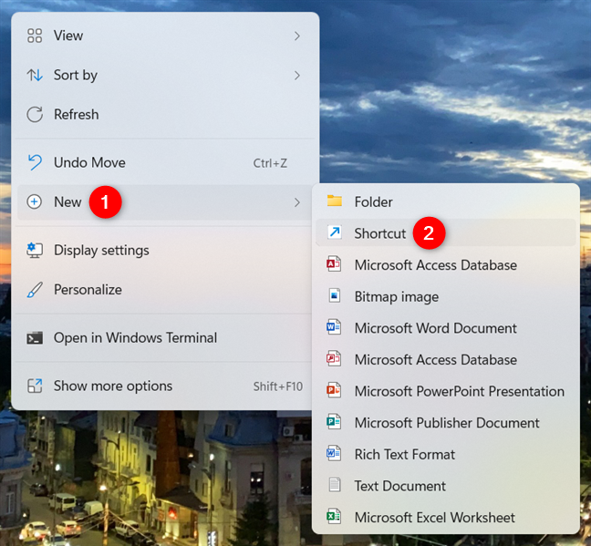Viewport: 591px width, 546px height.
Task: Select Microsoft Access Database above PowerPoint Presentation
Action: [x=445, y=359]
